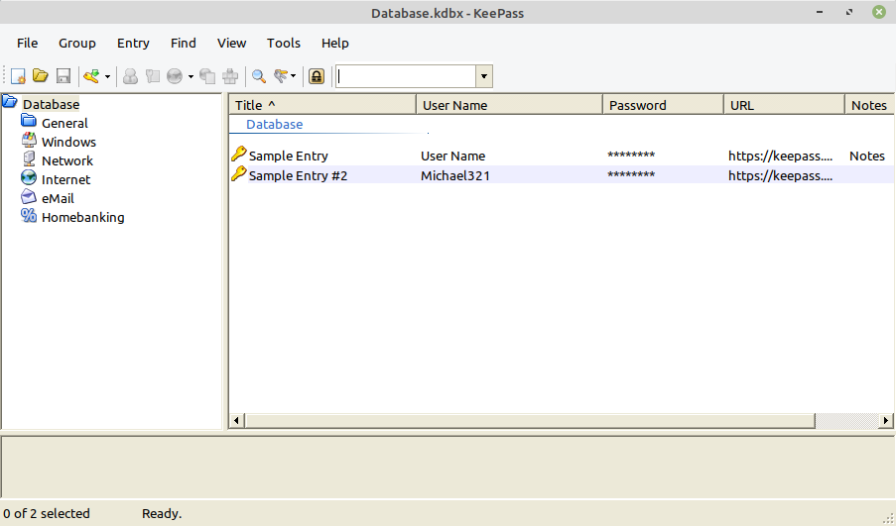
Task: Open the Group menu
Action: pyautogui.click(x=77, y=43)
